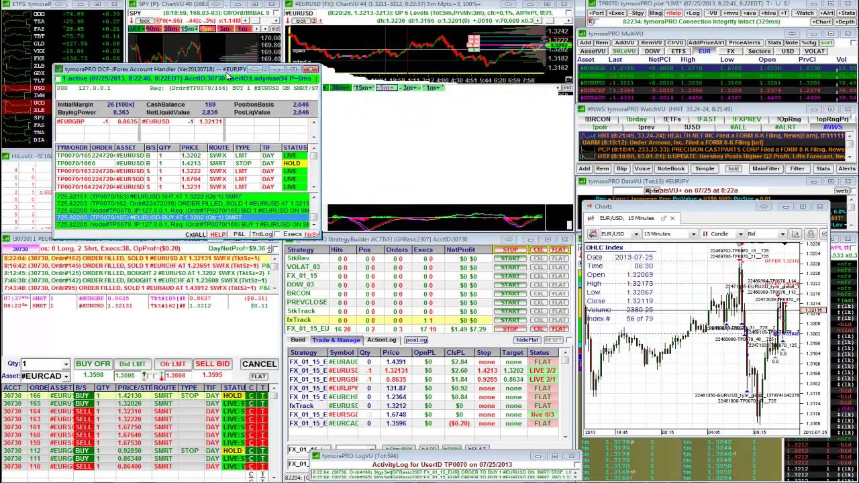Click the SELL BID button

[x=212, y=364]
